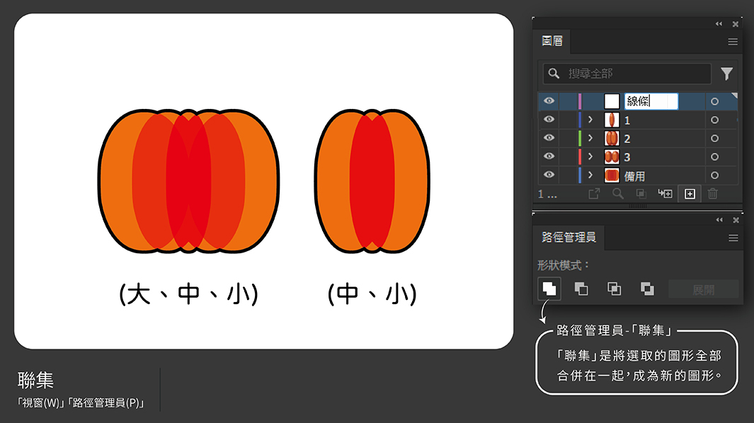Click the target circle for layer 線條

point(714,101)
